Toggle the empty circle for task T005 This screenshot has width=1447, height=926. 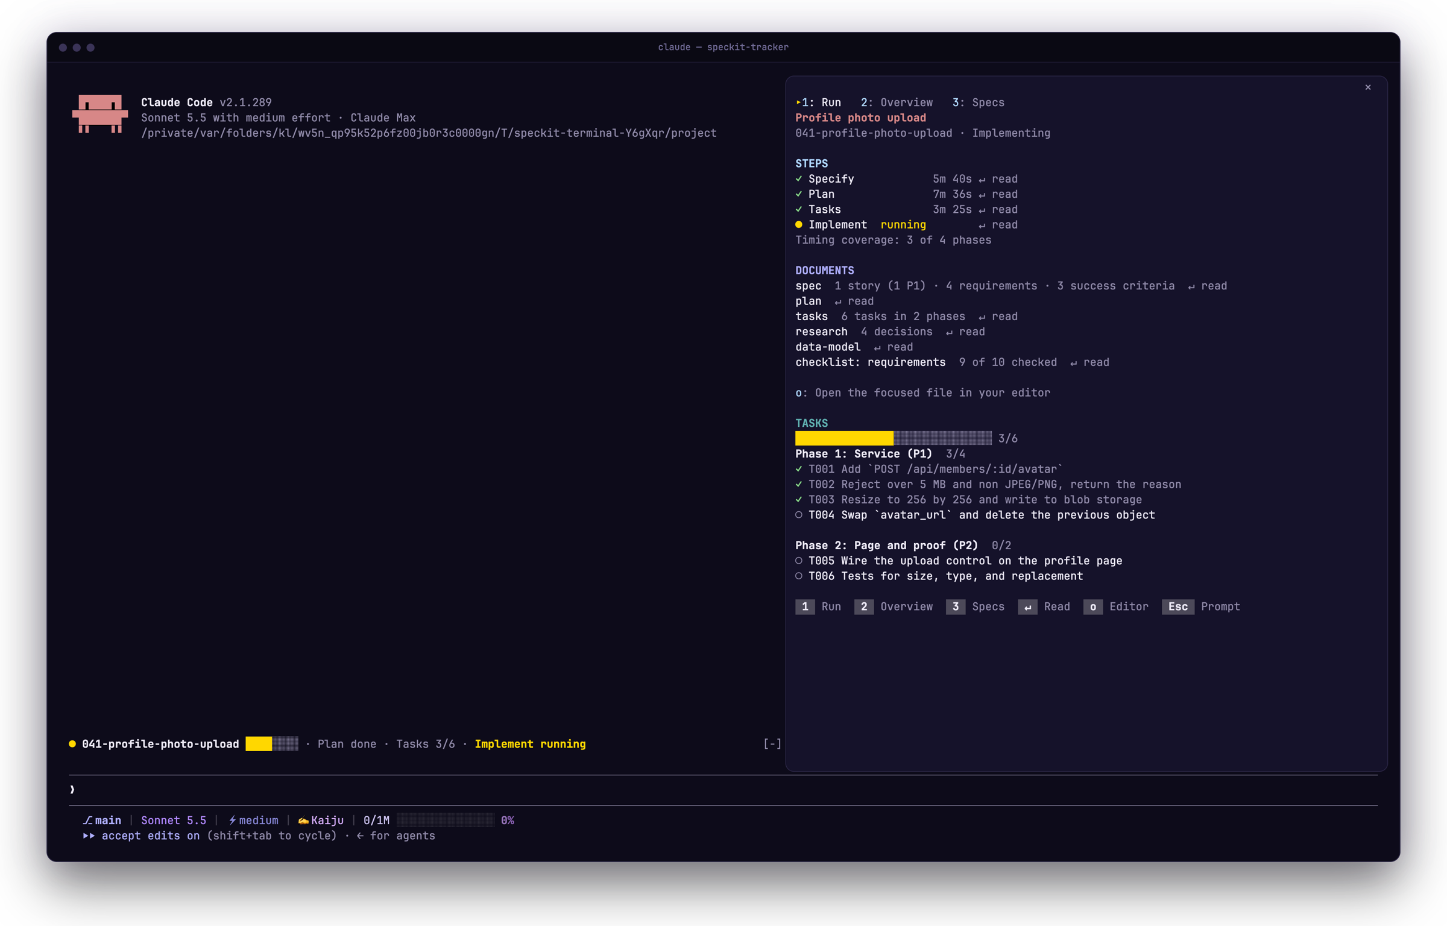pos(799,561)
